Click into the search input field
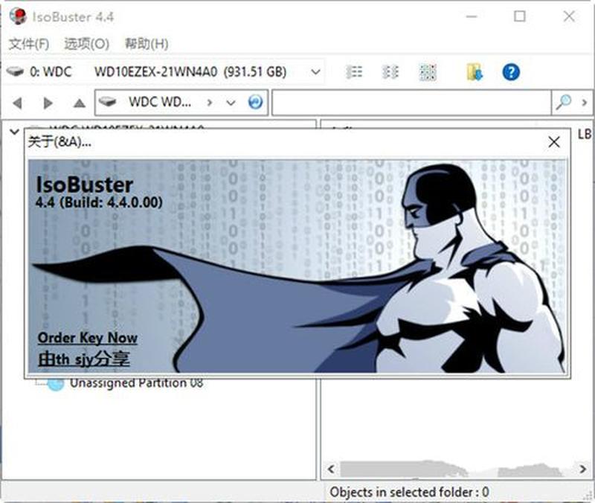Screen dimensions: 595x503 pyautogui.click(x=411, y=102)
